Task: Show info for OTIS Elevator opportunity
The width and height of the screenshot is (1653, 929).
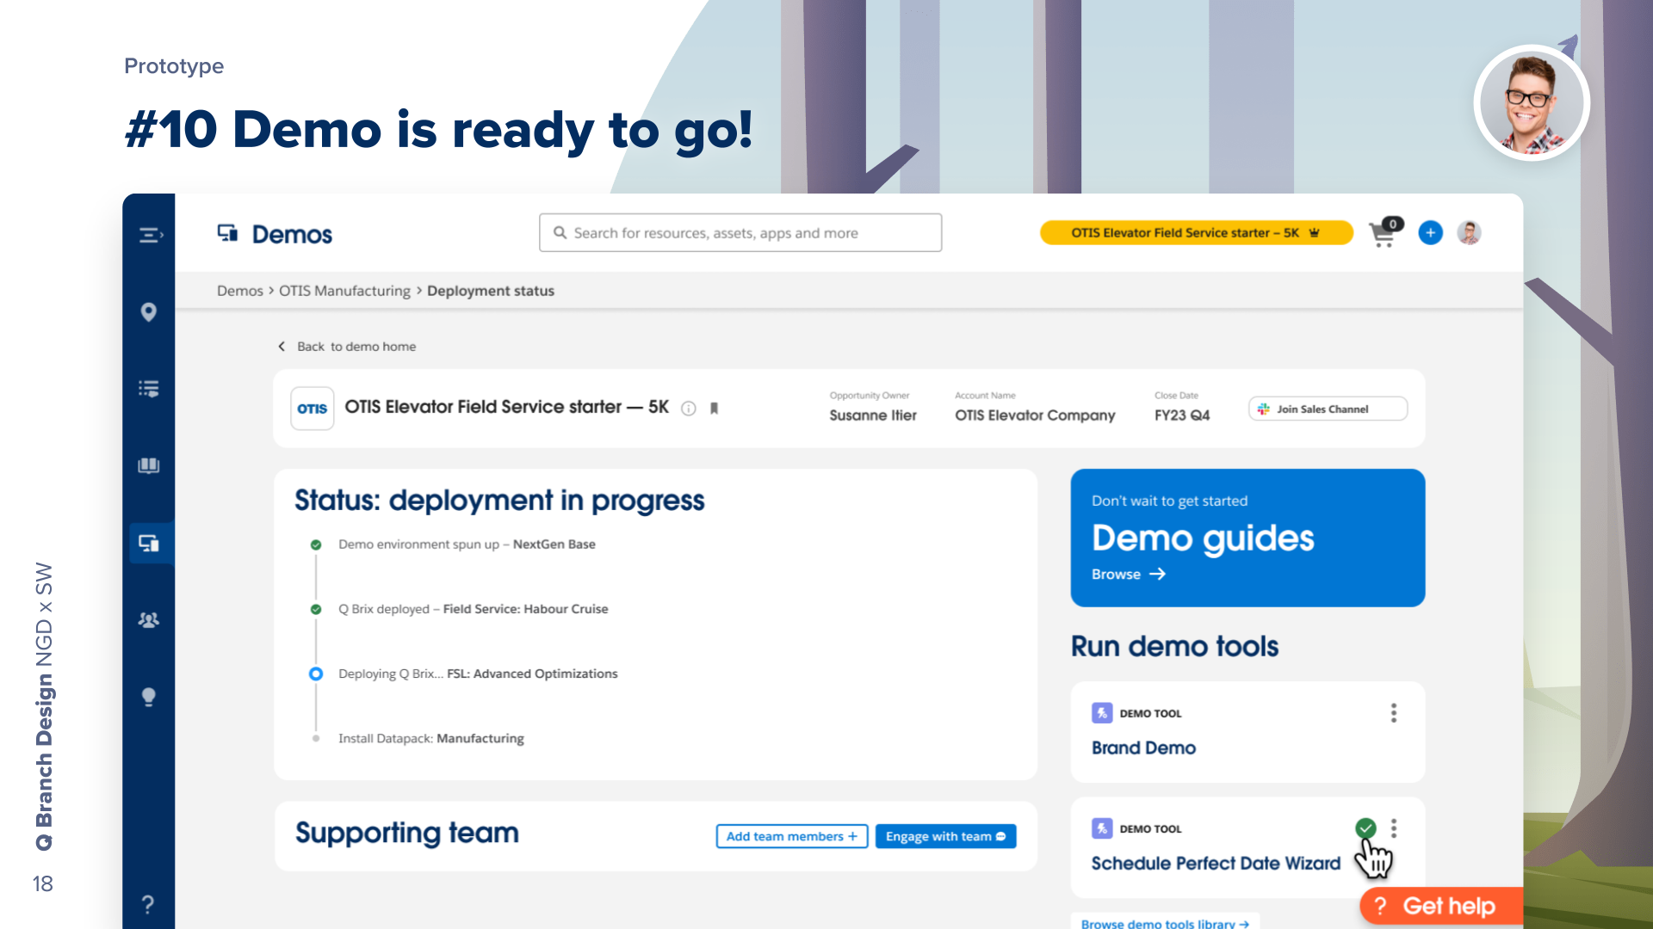Action: coord(689,409)
